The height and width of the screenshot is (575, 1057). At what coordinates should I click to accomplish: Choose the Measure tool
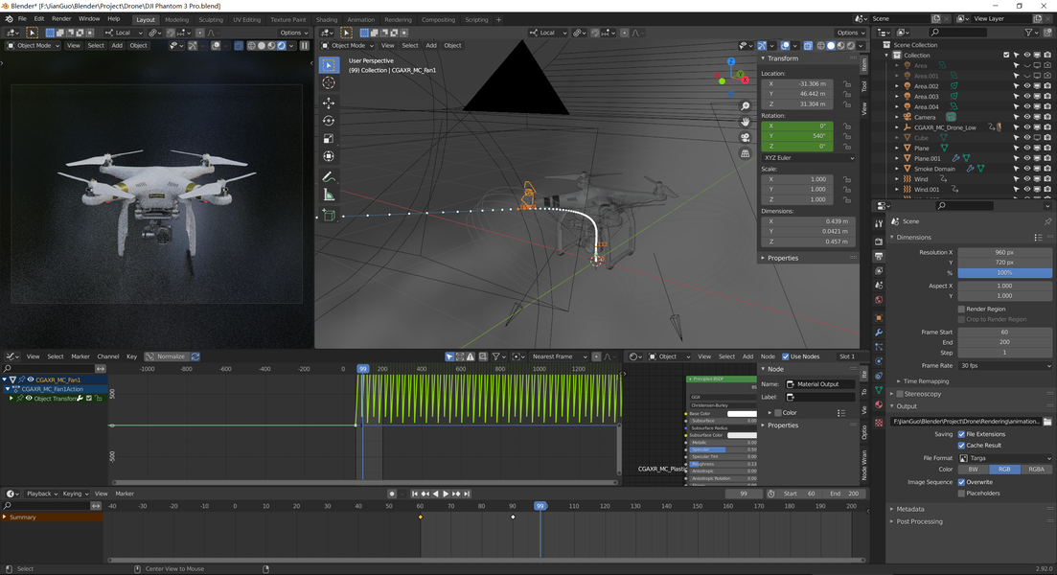(x=329, y=195)
